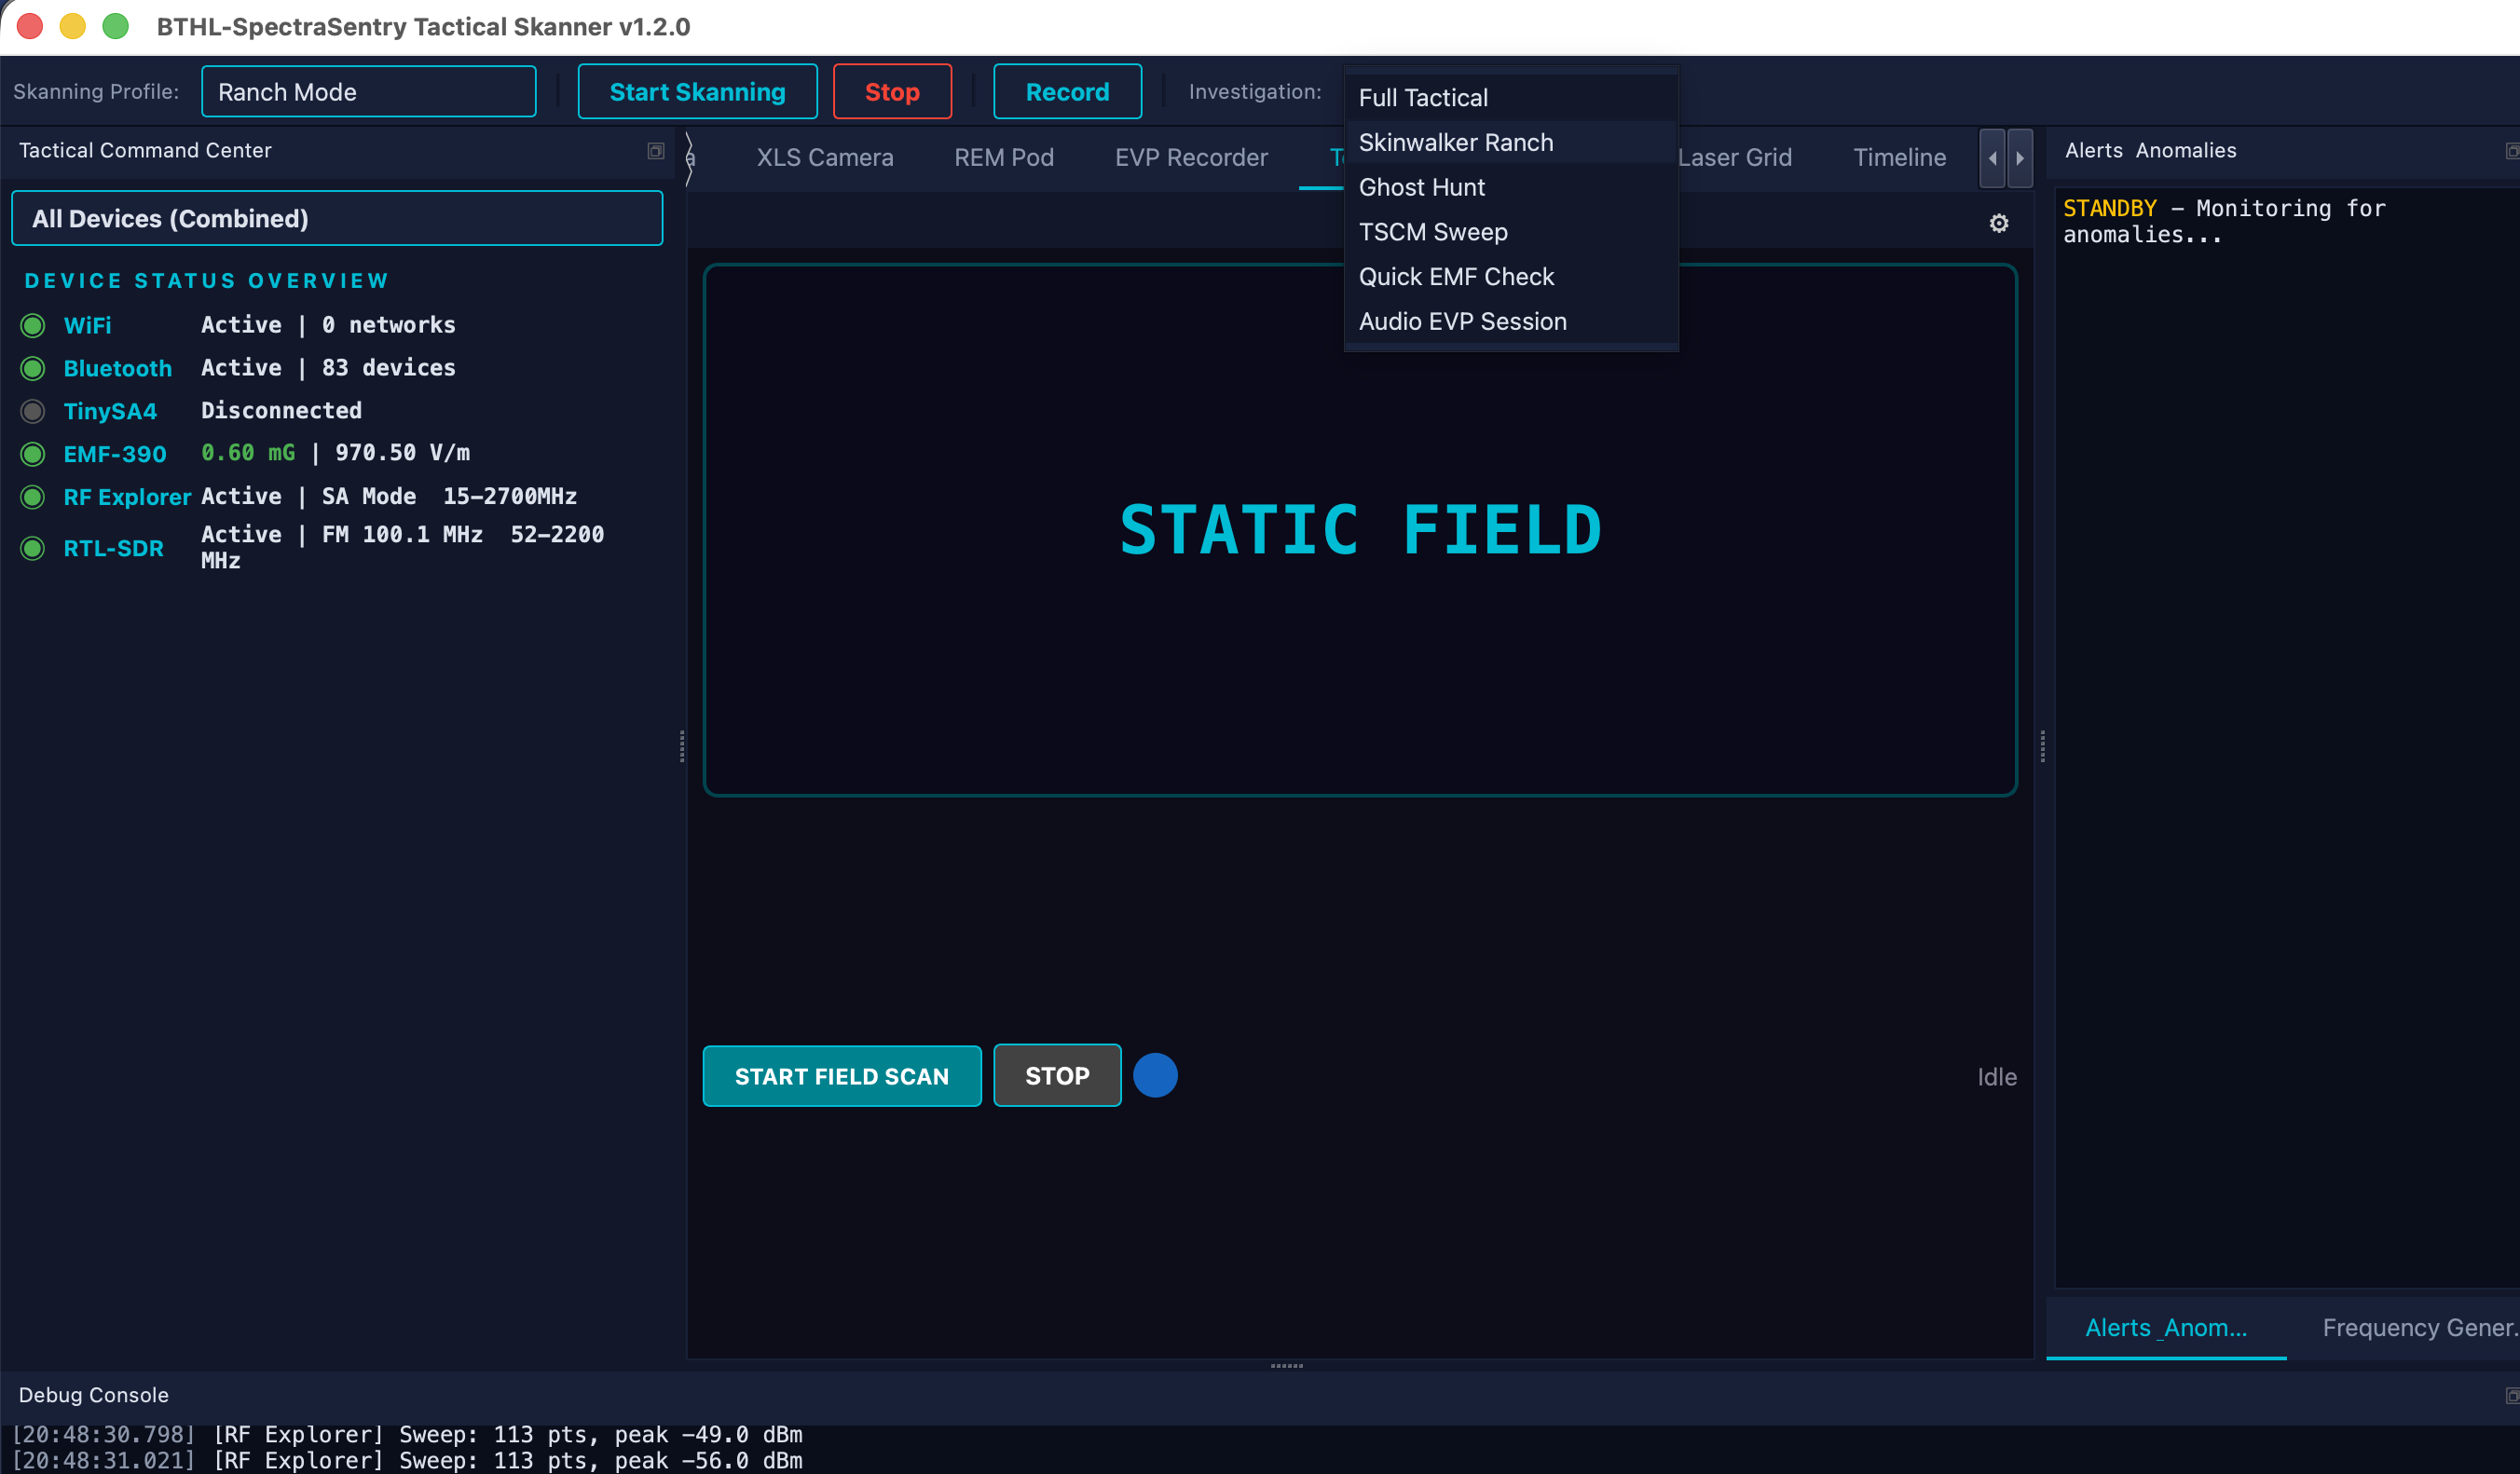Click the WiFi green status indicator
Image resolution: width=2520 pixels, height=1474 pixels.
[x=33, y=325]
